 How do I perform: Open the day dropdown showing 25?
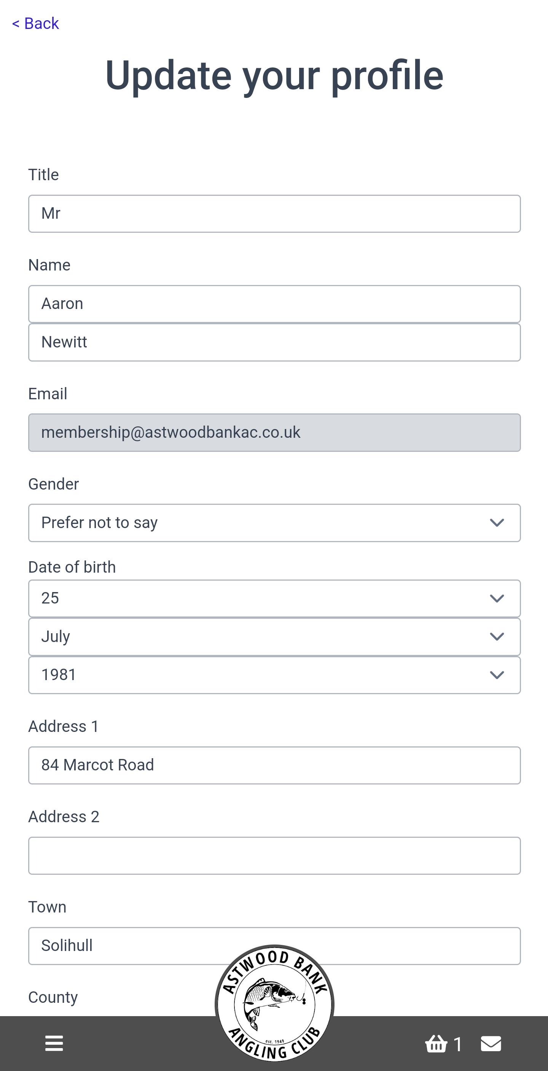click(274, 598)
